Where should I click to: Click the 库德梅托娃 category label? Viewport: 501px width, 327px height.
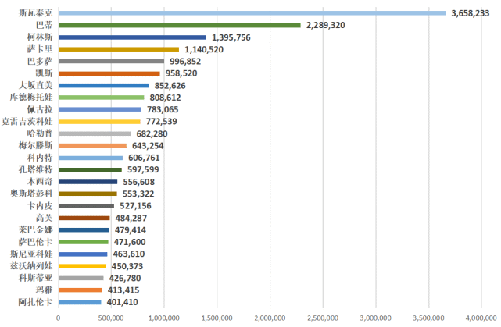pos(31,98)
